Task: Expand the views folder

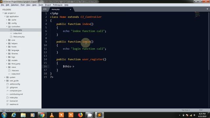Action: (x=7, y=67)
